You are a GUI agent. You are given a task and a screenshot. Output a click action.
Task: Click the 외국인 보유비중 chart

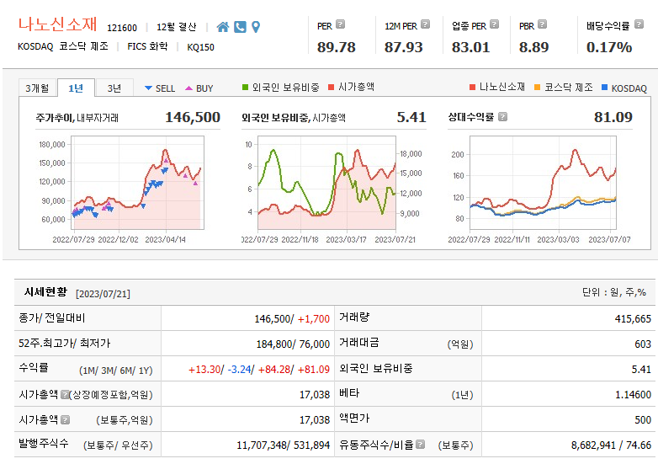tap(327, 183)
